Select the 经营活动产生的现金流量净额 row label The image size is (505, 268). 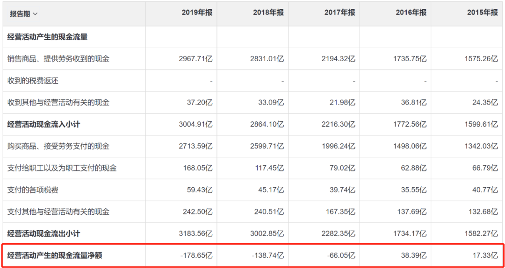pyautogui.click(x=55, y=256)
